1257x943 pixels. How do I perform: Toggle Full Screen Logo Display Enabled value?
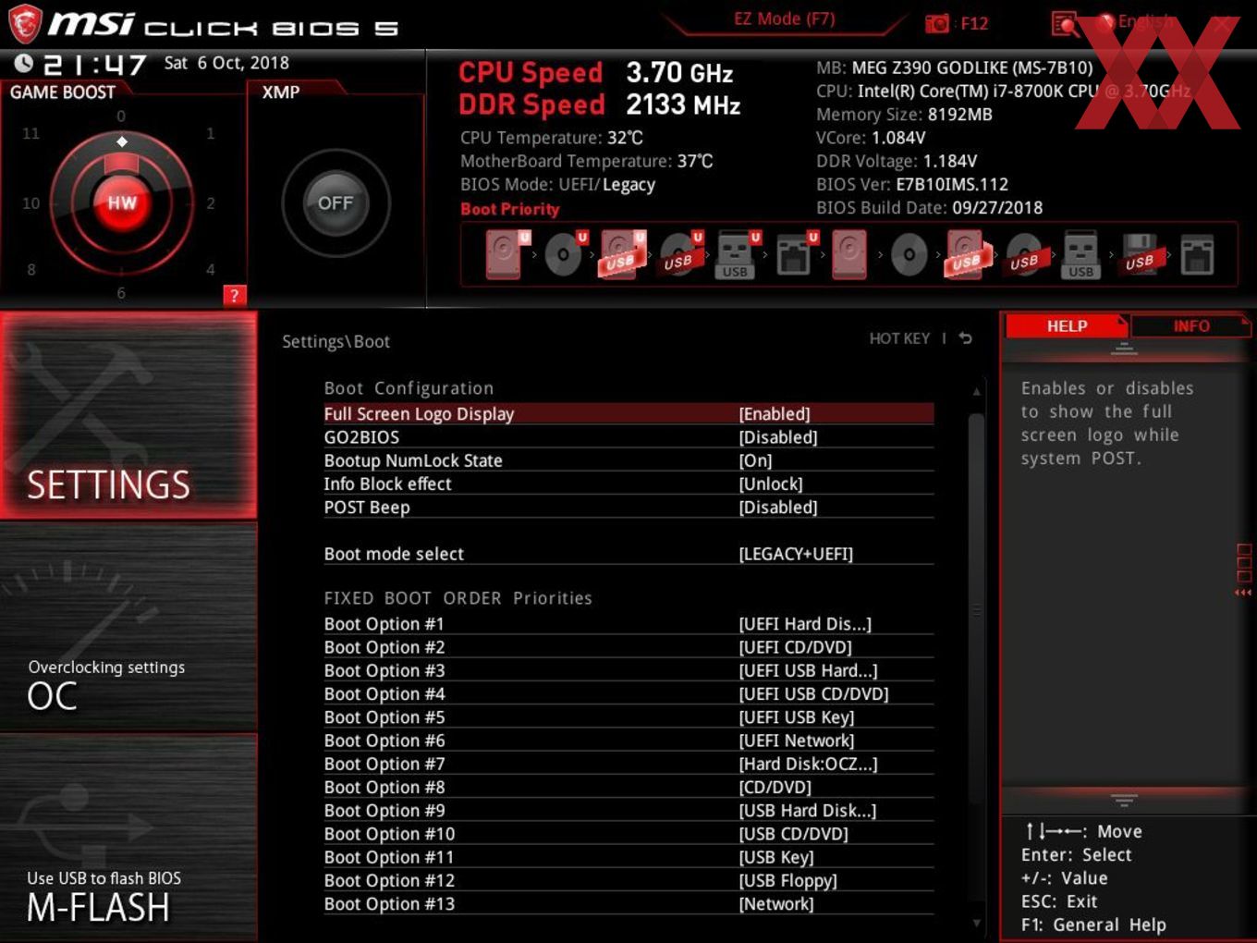[775, 414]
